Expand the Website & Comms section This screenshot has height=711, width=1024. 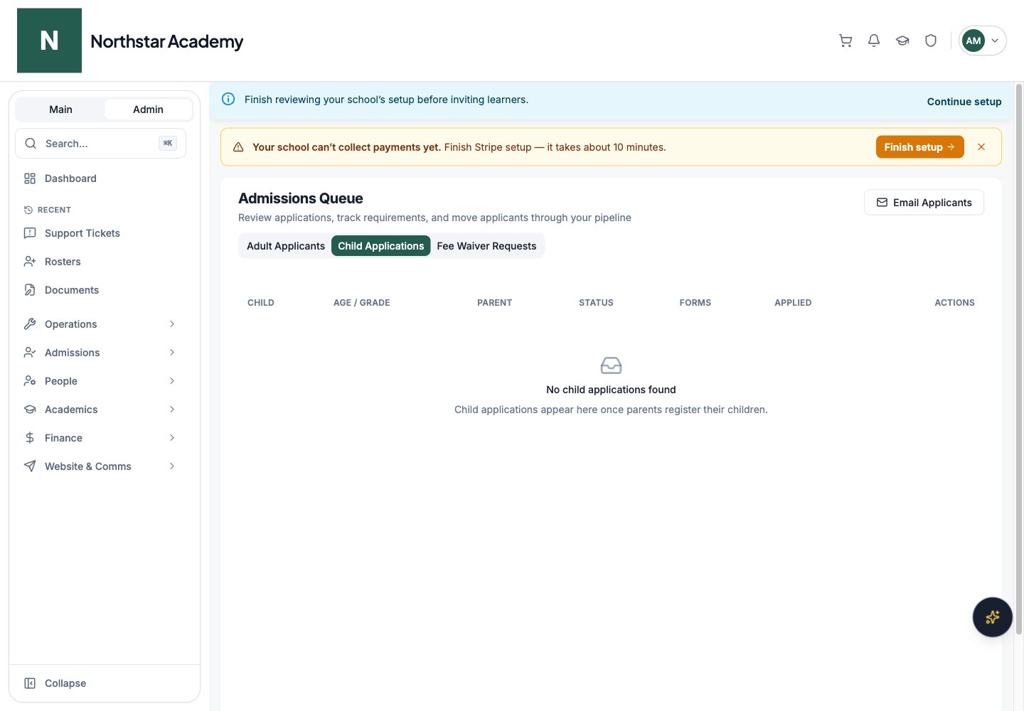pyautogui.click(x=100, y=466)
